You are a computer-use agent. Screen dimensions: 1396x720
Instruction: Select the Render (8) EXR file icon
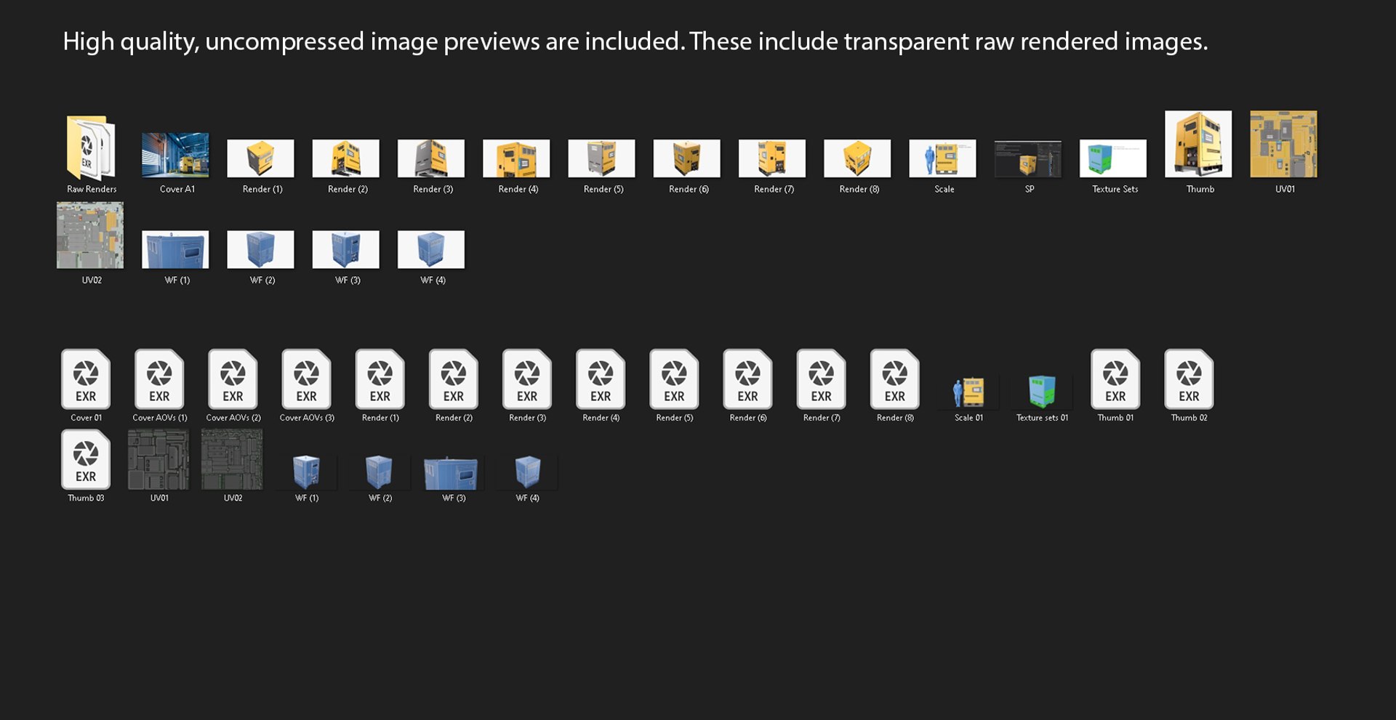click(x=894, y=379)
